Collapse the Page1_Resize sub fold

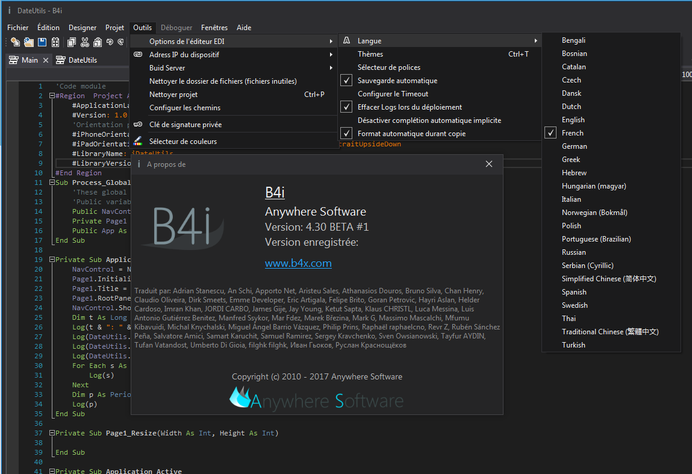[52, 433]
